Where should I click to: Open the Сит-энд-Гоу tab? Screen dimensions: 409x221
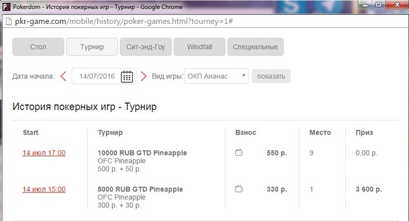[145, 47]
